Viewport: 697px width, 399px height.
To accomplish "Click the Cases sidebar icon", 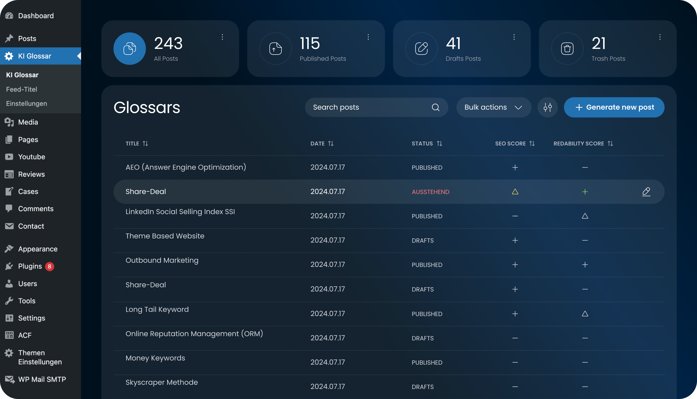I will pyautogui.click(x=9, y=191).
